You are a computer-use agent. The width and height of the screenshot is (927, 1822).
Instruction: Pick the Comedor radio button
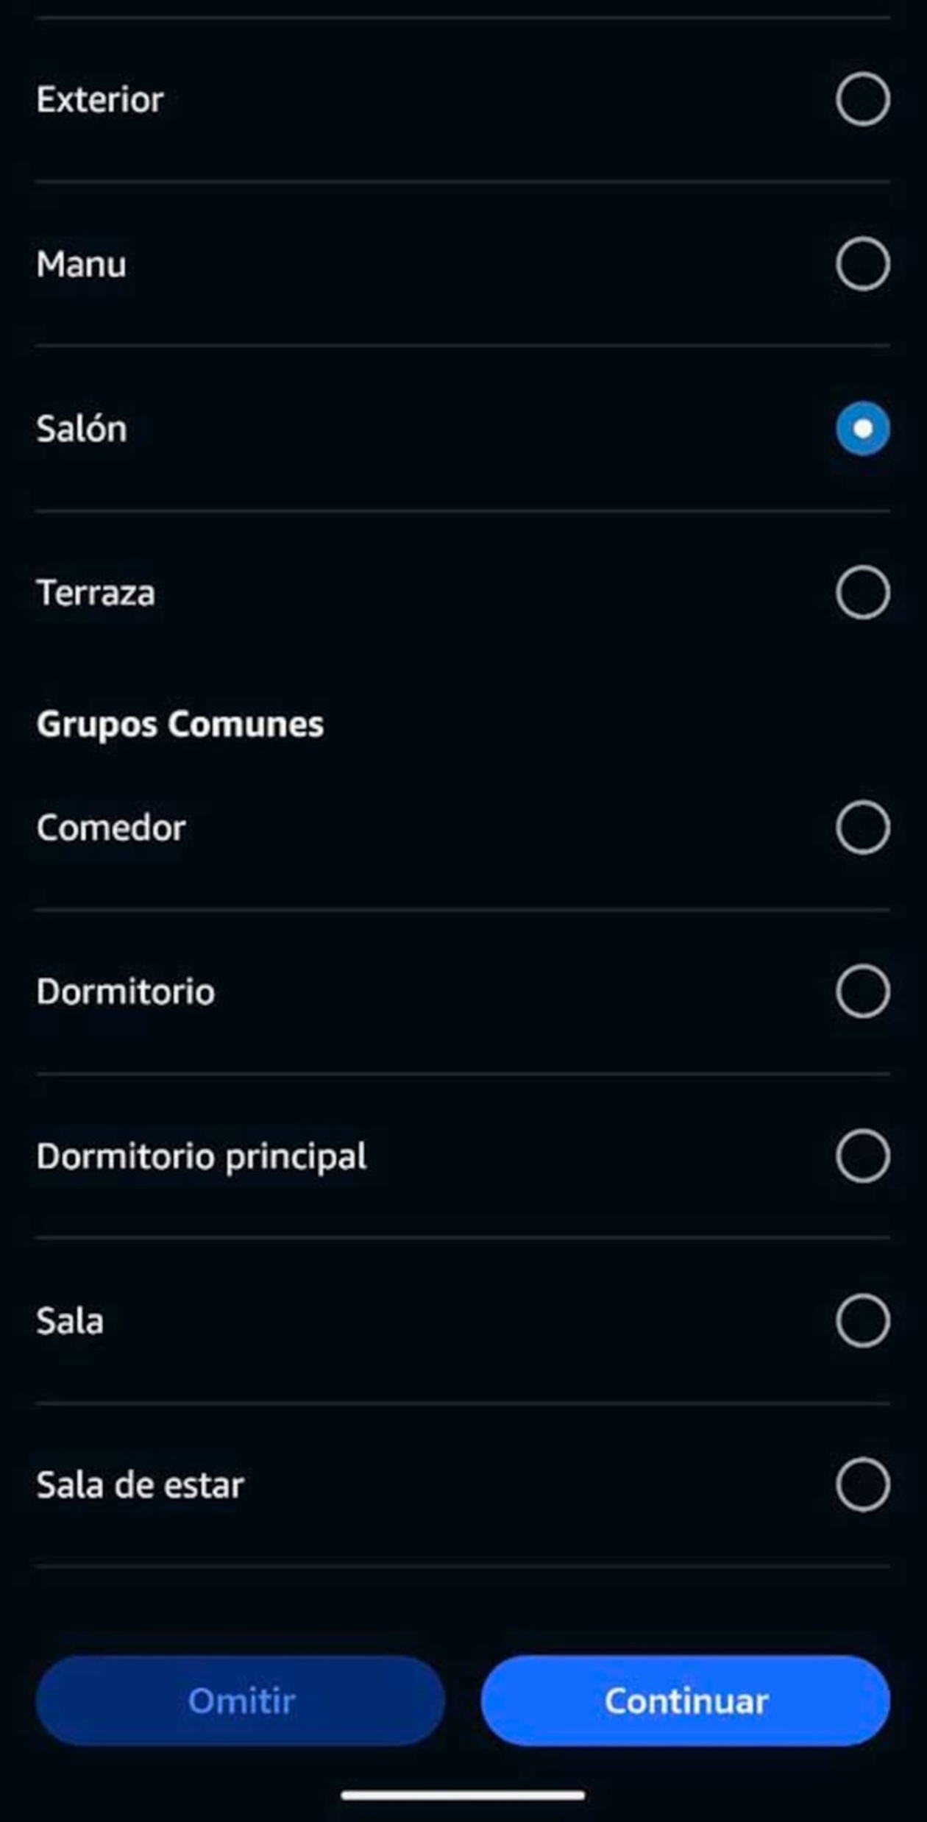862,828
